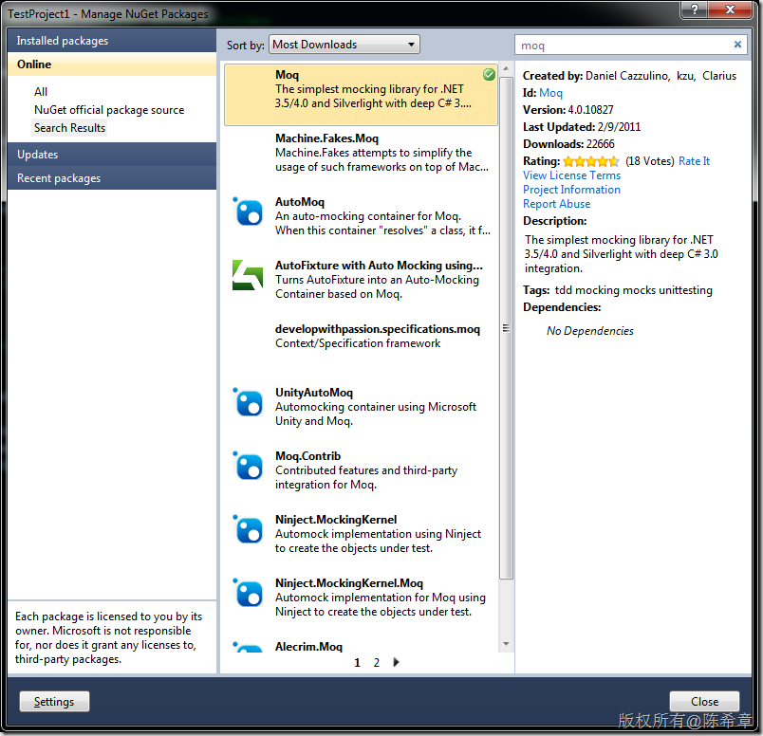
Task: Click the No Dependencies text
Action: 589,331
